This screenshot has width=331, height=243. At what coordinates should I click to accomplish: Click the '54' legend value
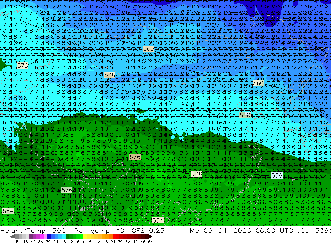(150, 242)
